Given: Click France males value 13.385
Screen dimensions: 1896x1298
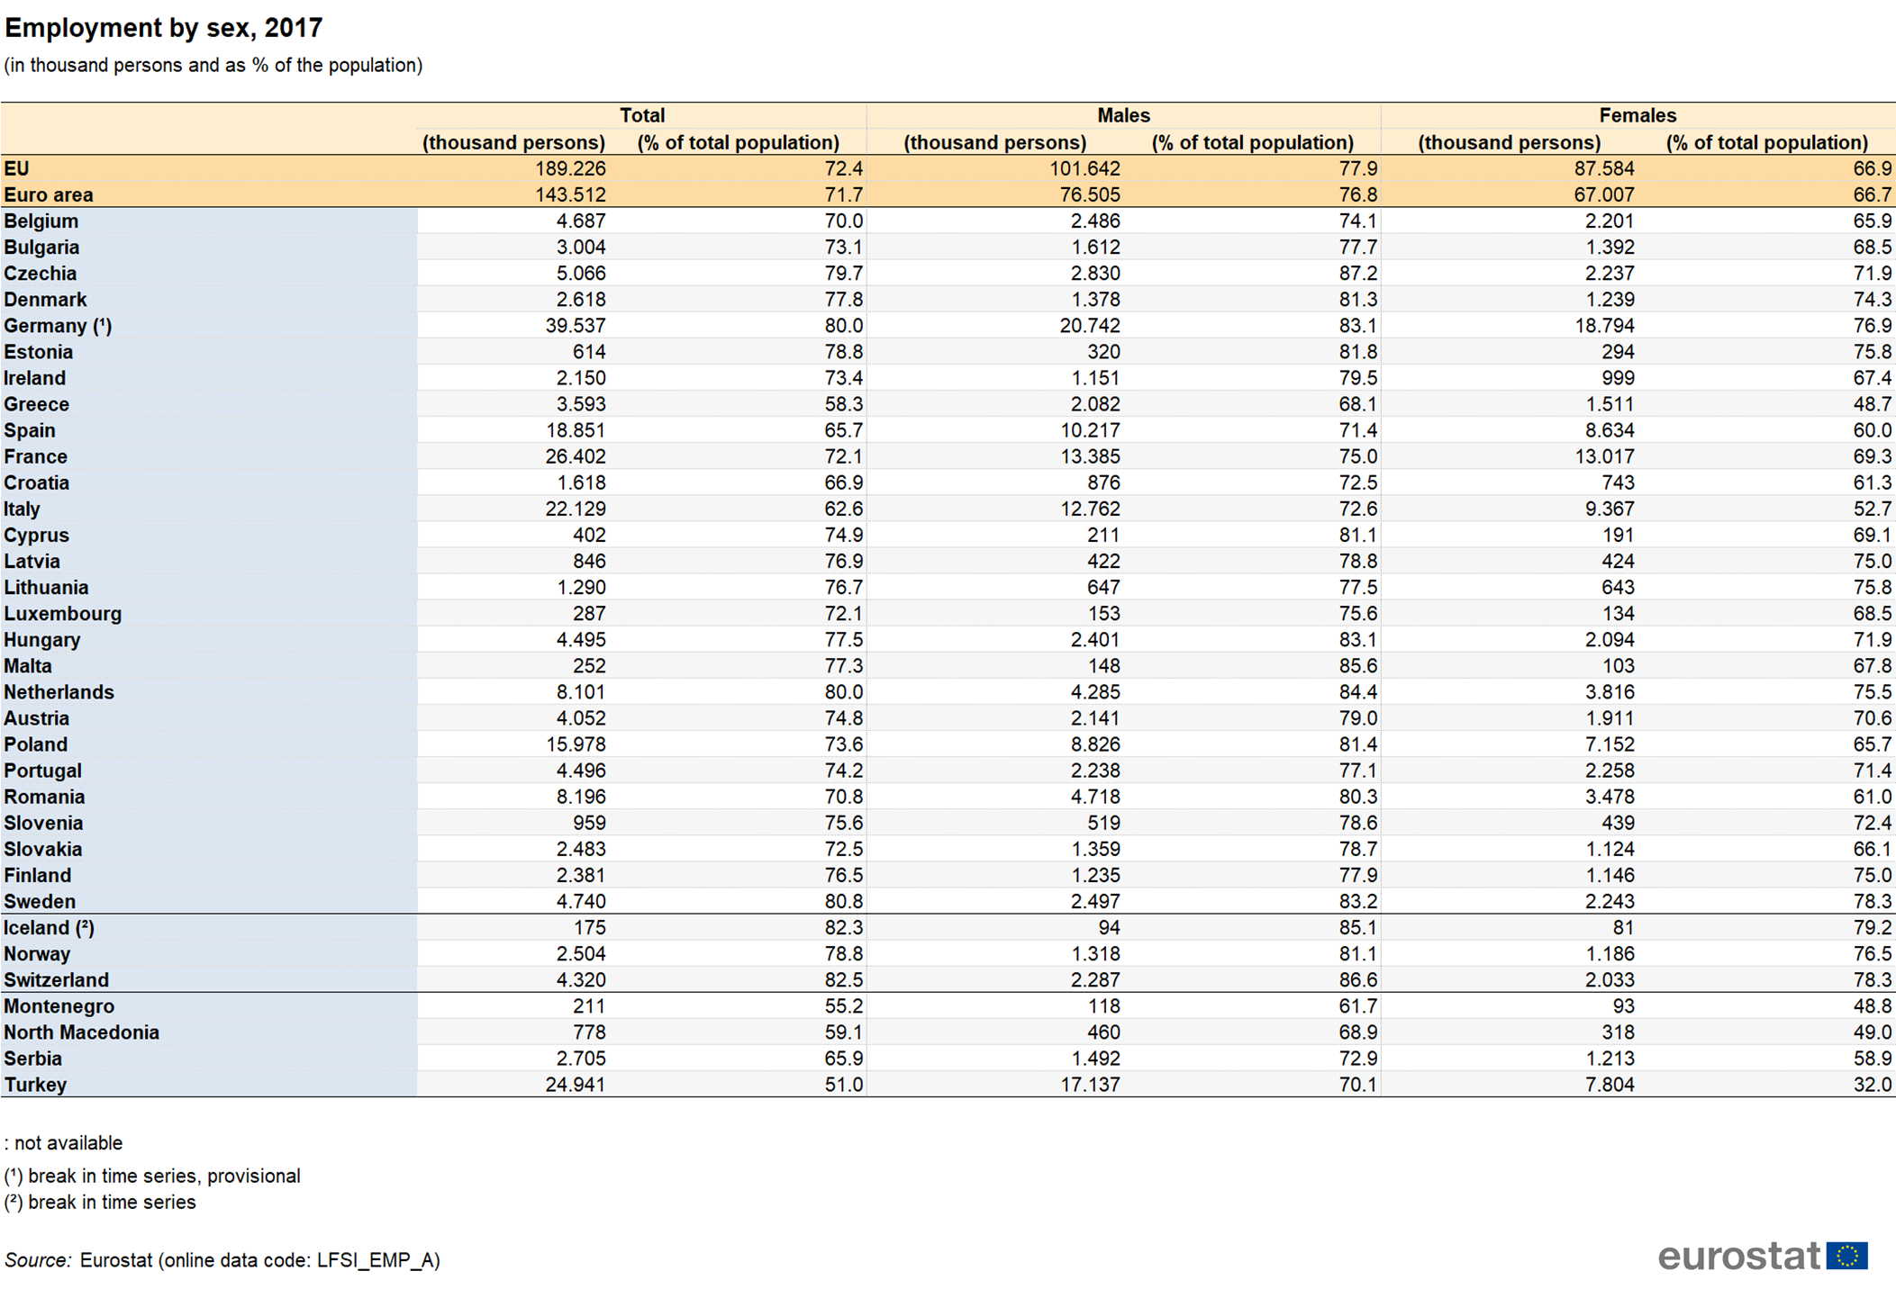Looking at the screenshot, I should coord(1090,455).
